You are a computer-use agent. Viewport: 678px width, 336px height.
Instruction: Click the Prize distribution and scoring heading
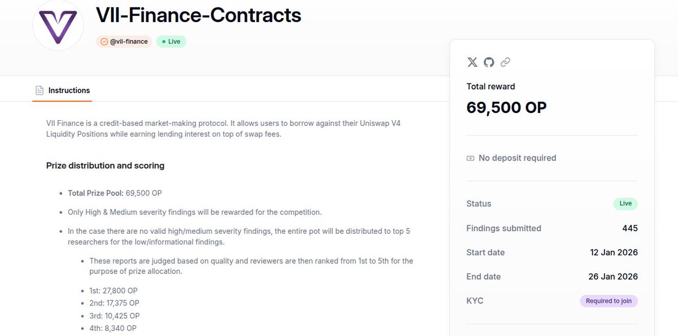click(105, 166)
